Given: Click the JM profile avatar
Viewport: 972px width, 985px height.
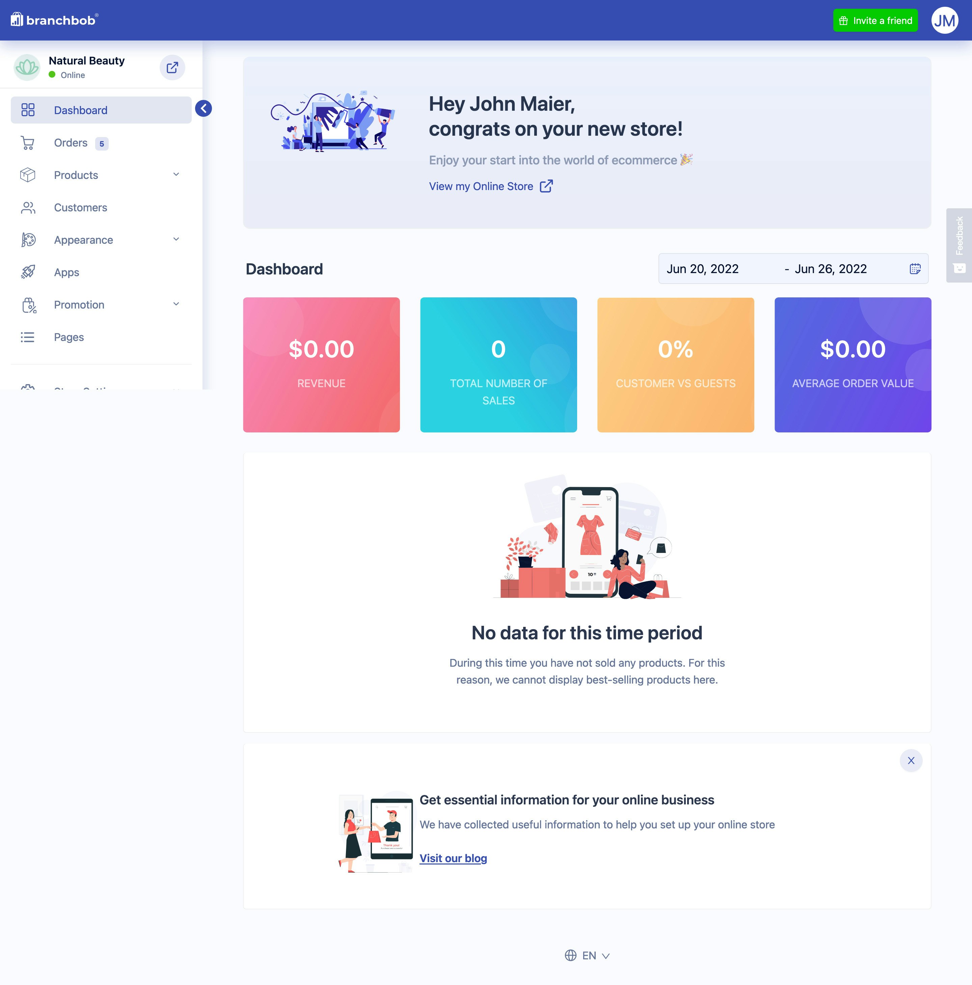Looking at the screenshot, I should coord(944,20).
